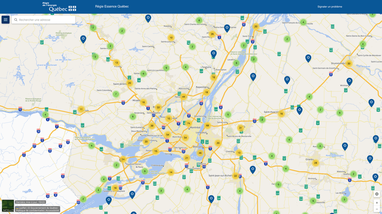
Task: Click the Régie de l'énergie Québec logo
Action: [59, 7]
